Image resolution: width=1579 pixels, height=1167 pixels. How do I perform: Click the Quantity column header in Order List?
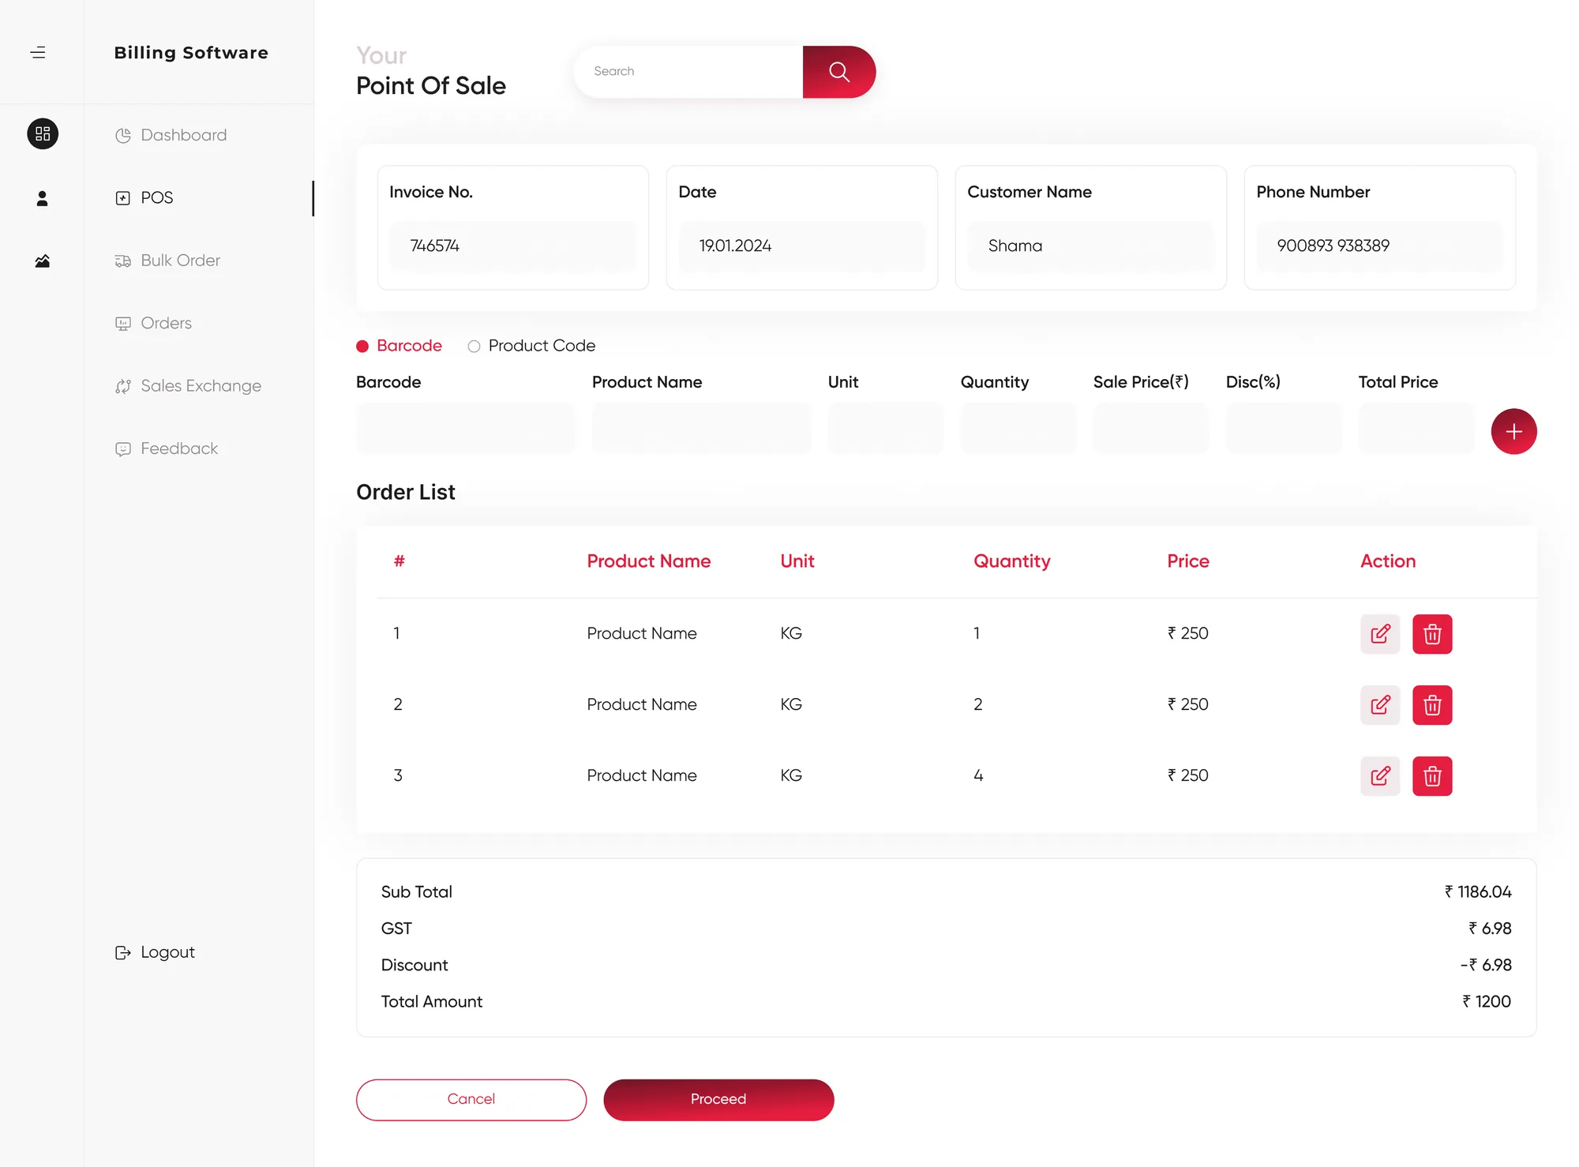pyautogui.click(x=1012, y=561)
